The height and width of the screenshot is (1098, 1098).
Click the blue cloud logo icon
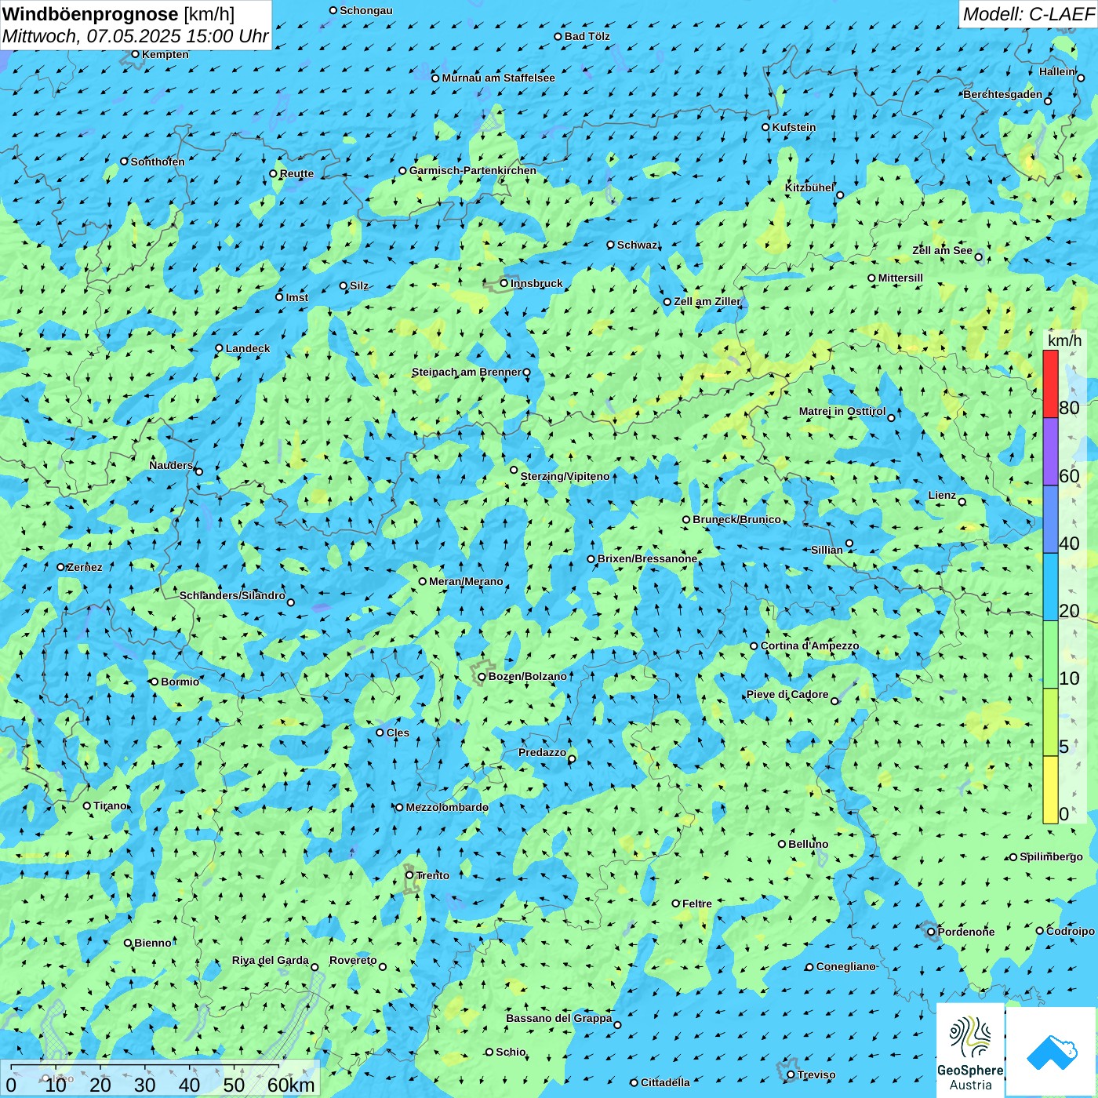[x=1052, y=1052]
